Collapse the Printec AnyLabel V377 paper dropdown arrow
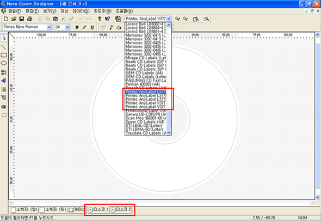 (169, 19)
